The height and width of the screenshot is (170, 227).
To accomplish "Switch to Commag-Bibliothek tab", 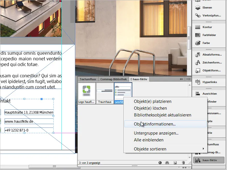I will pos(113,79).
